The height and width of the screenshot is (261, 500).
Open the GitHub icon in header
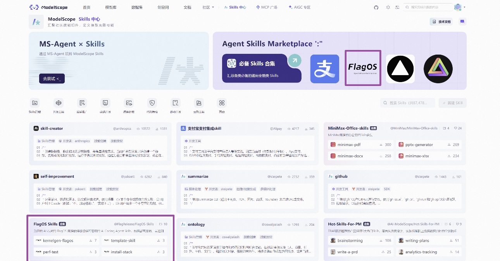(376, 7)
